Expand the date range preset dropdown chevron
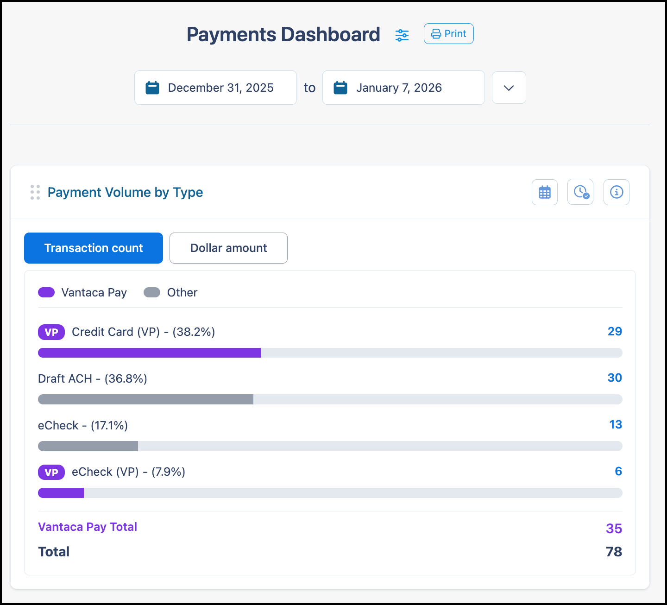Viewport: 667px width, 605px height. 509,88
